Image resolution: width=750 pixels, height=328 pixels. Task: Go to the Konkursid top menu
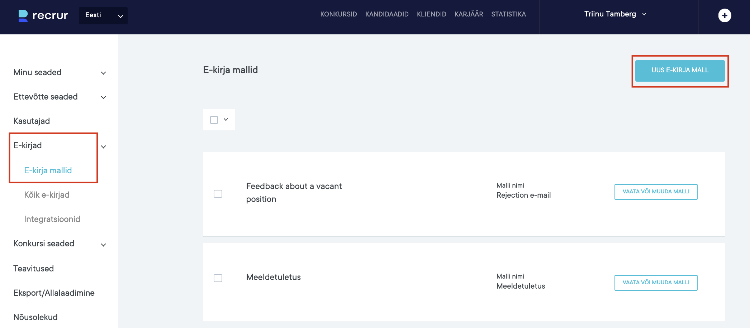click(x=338, y=14)
